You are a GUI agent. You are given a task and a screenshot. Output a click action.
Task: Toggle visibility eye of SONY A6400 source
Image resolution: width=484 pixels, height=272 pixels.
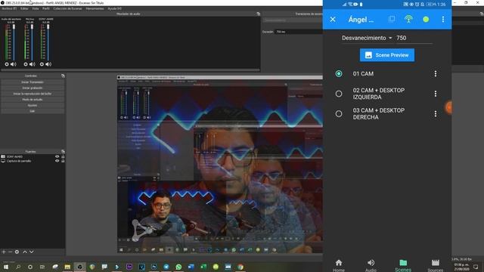click(x=57, y=156)
